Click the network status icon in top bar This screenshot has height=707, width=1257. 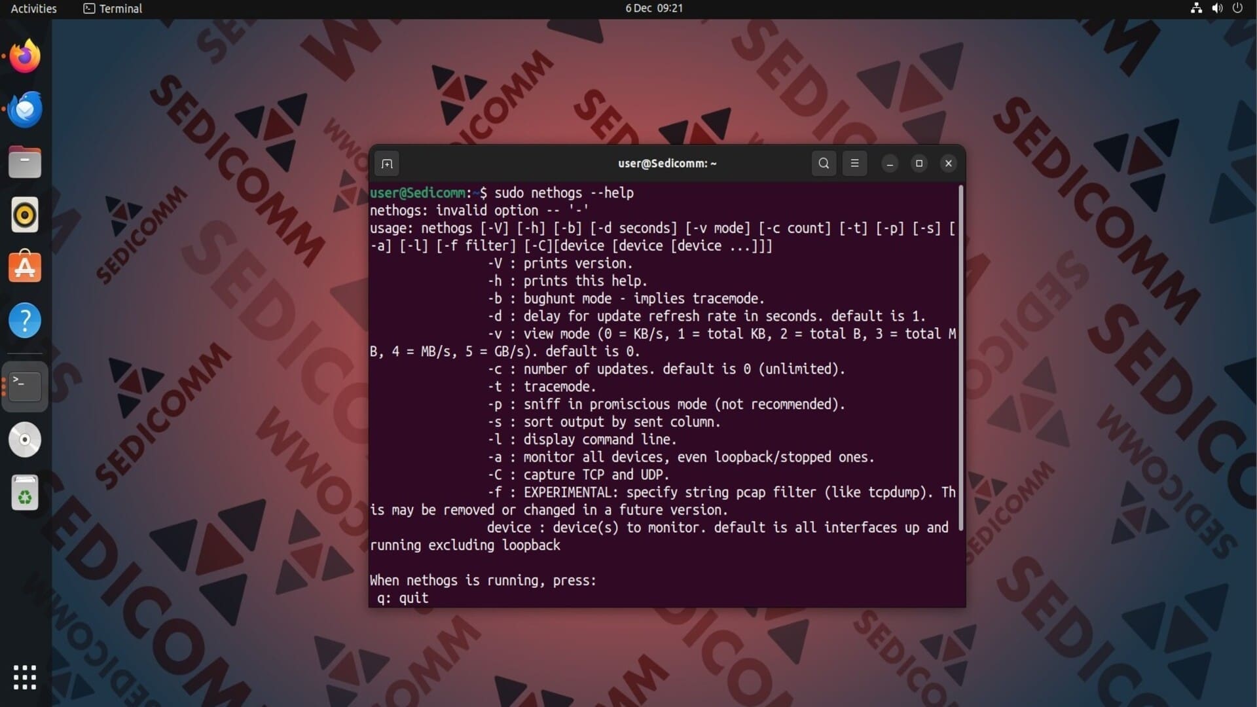(x=1196, y=9)
